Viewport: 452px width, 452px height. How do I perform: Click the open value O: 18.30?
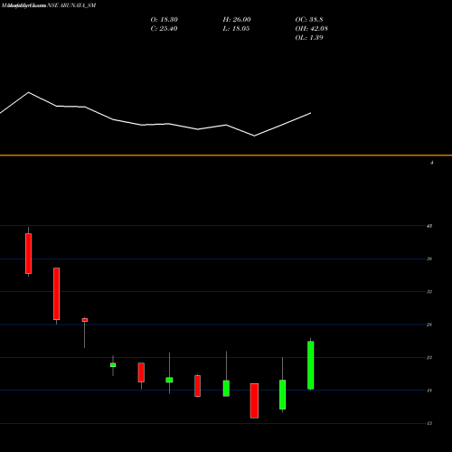pyautogui.click(x=165, y=20)
